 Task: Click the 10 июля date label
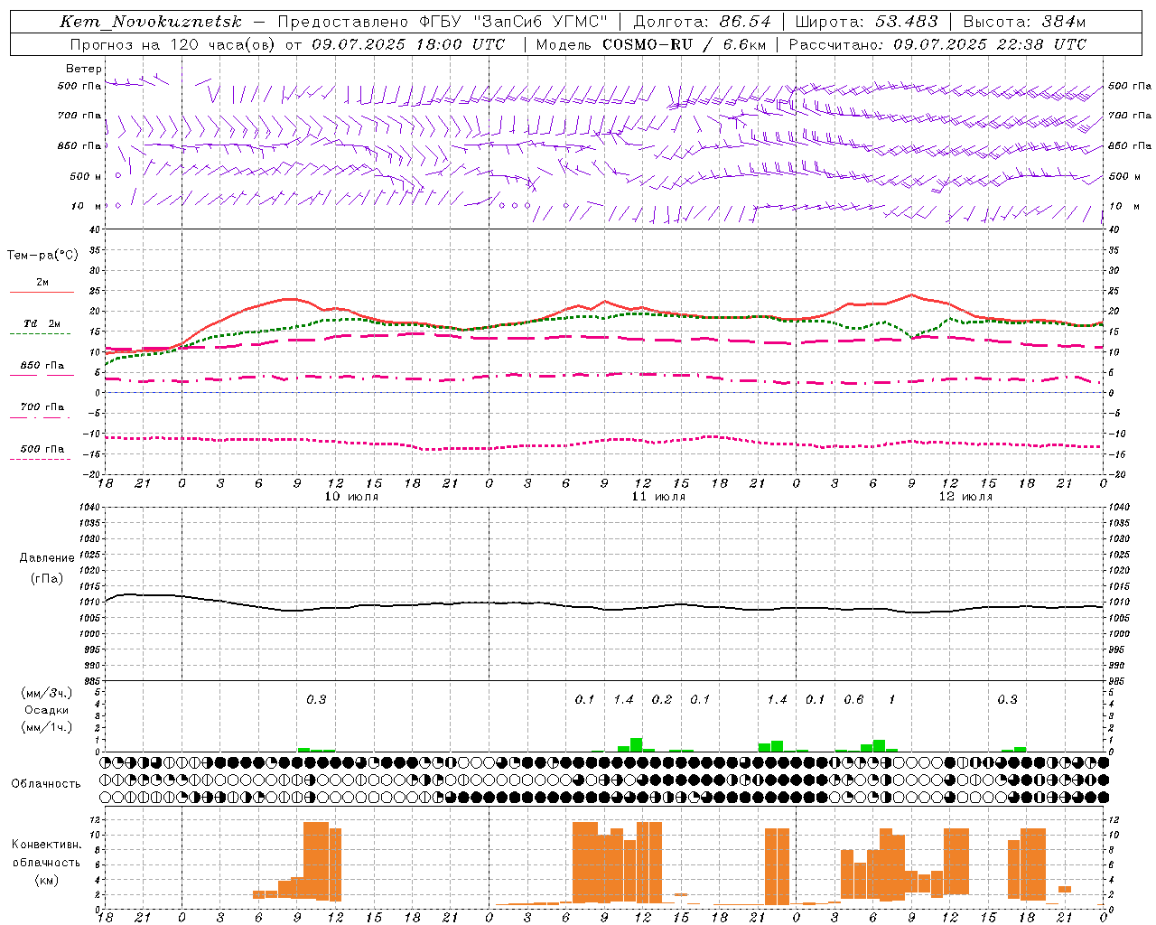(351, 496)
